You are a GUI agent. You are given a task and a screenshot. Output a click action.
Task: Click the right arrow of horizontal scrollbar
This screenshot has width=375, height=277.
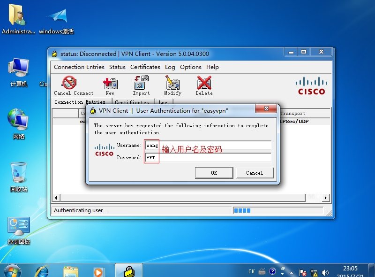pos(325,198)
